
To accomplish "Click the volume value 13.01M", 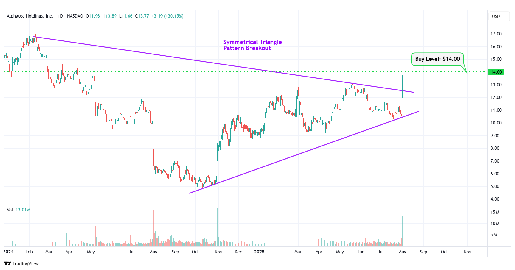I will coord(23,210).
